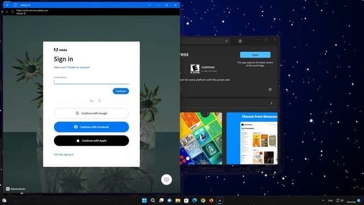This screenshot has height=205, width=364.
Task: Click the ESRB Everyone rating badge
Action: tap(195, 69)
